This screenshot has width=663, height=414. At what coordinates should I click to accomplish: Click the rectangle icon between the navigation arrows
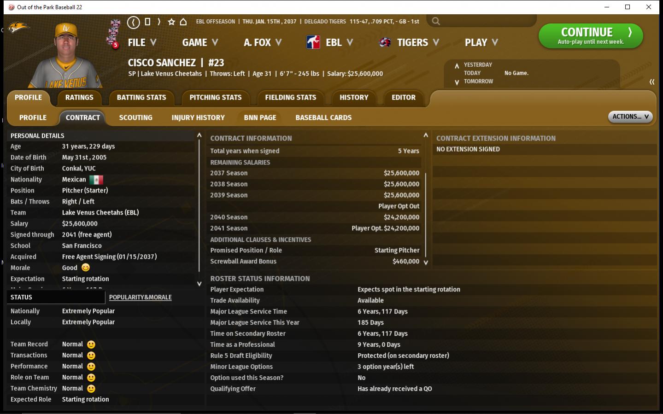point(147,22)
